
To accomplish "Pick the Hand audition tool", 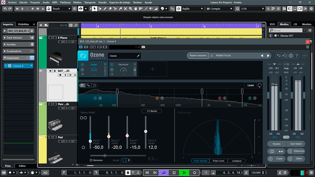I will [136, 9].
